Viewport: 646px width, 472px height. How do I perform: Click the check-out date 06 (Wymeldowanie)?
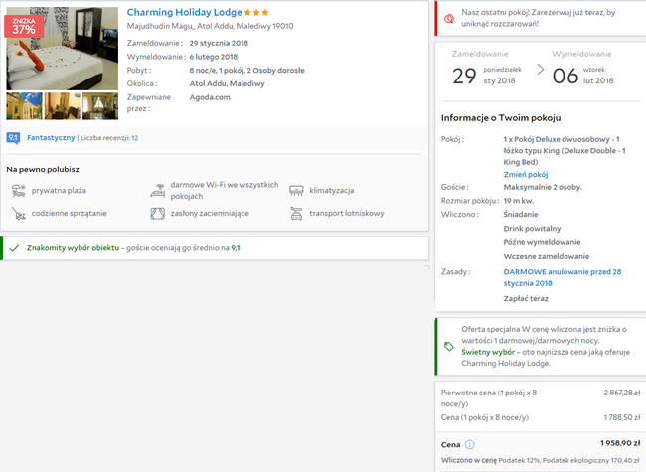[565, 77]
